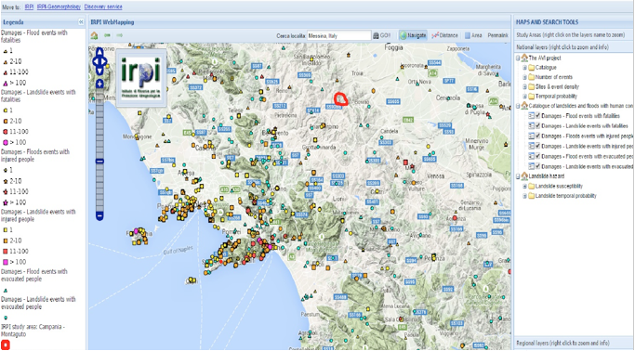This screenshot has width=635, height=351.
Task: Go to previous map view with back arrow
Action: coord(107,35)
